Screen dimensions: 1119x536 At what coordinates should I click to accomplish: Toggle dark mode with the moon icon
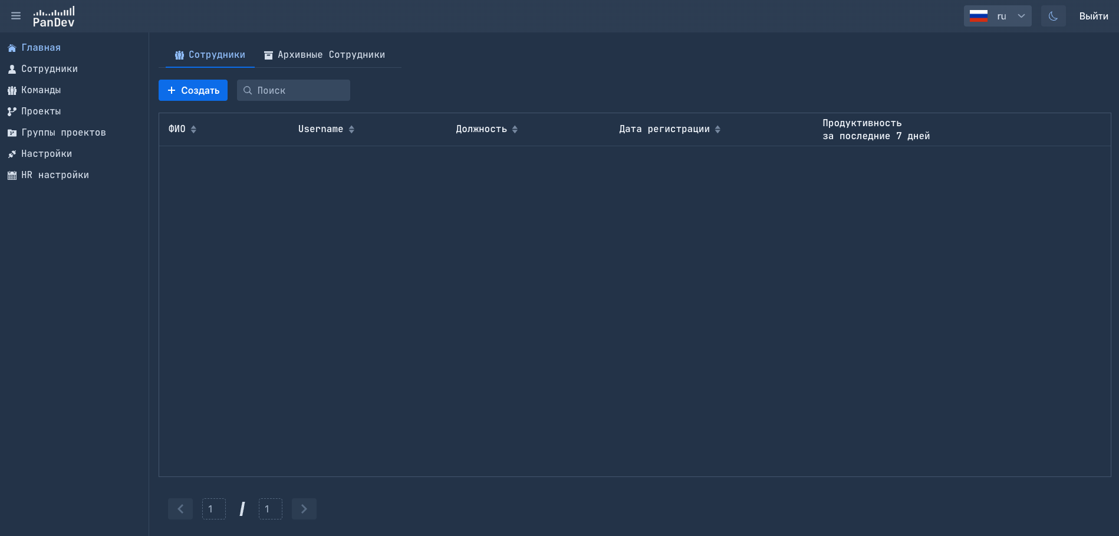pyautogui.click(x=1053, y=16)
